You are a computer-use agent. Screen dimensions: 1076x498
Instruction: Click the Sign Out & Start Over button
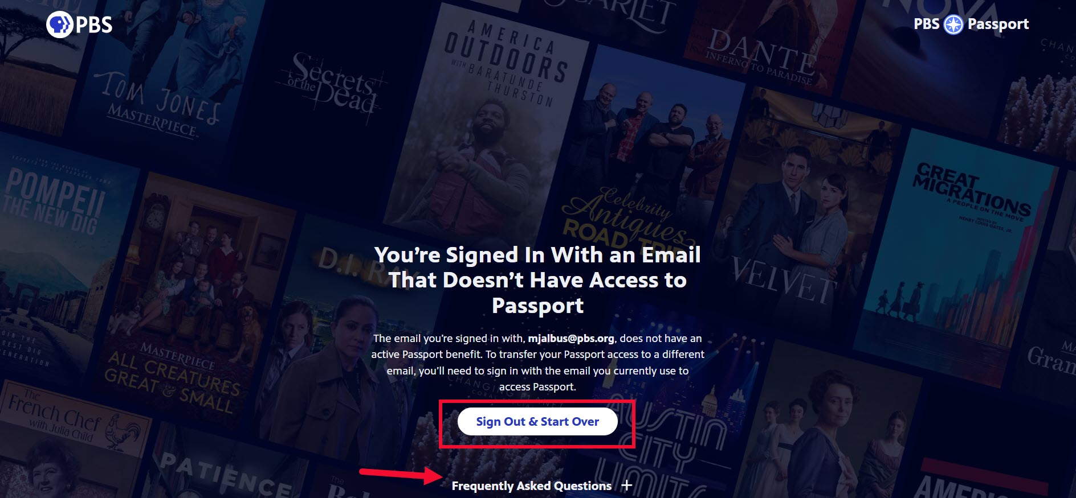537,422
